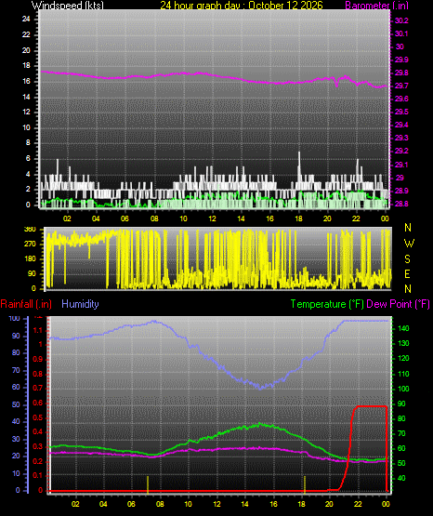Click the "6" value on the windspeed axis

pyautogui.click(x=28, y=159)
